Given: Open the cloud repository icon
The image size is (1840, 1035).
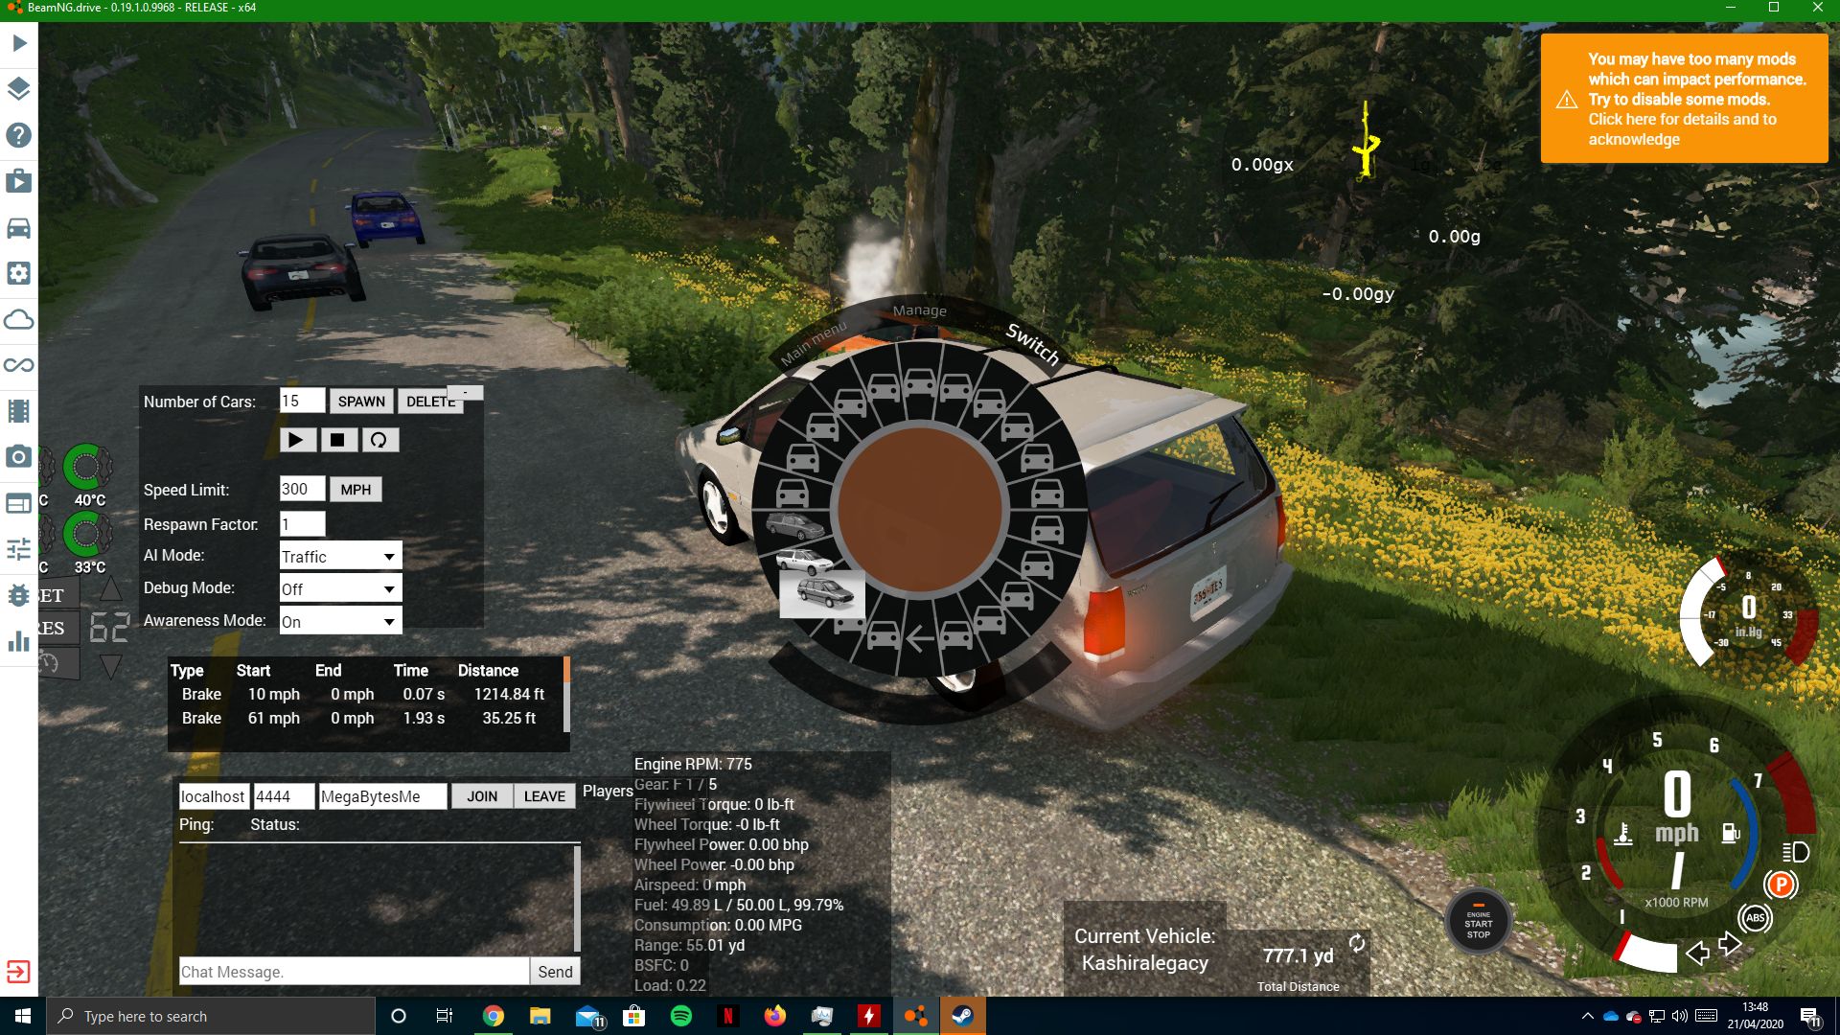Looking at the screenshot, I should pos(17,319).
